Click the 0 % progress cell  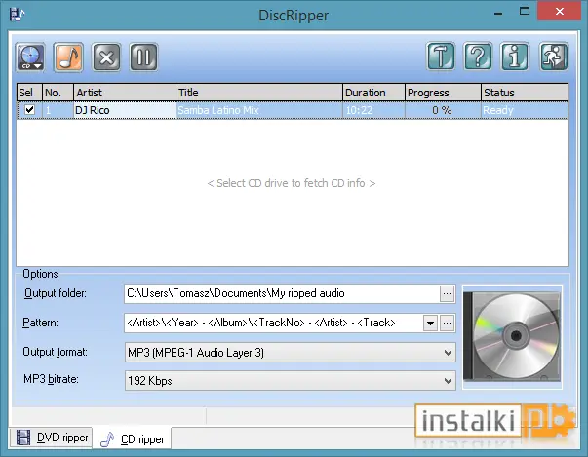443,110
